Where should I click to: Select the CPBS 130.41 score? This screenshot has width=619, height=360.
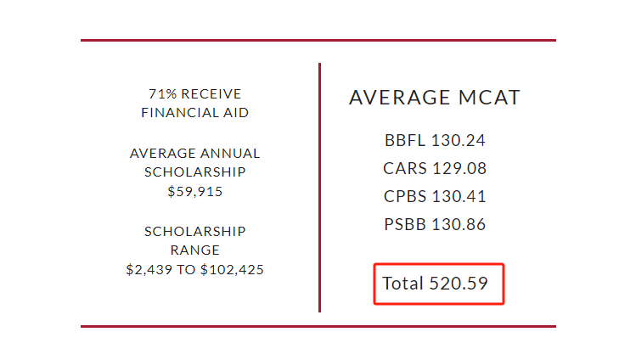(435, 197)
